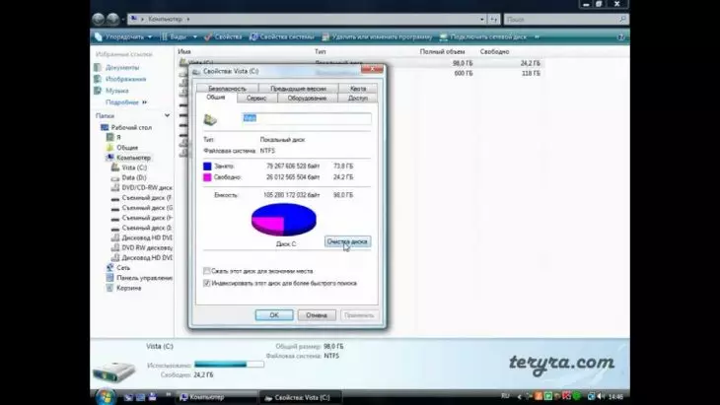Click the Отмена button
The width and height of the screenshot is (720, 405).
coord(317,315)
